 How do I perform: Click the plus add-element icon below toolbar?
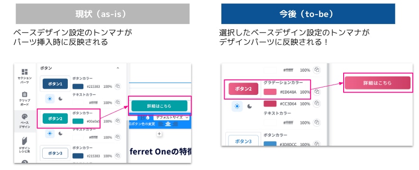click(159, 134)
